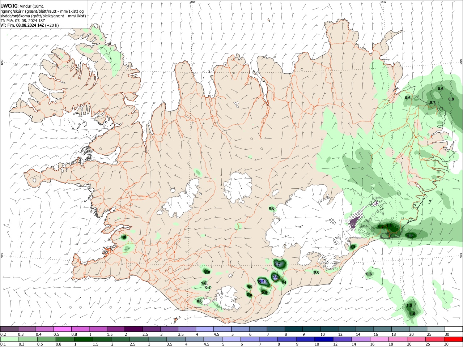This screenshot has height=347, width=463.
Task: Click the 'rigning/skúrir' legend description line
Action: pyautogui.click(x=42, y=11)
